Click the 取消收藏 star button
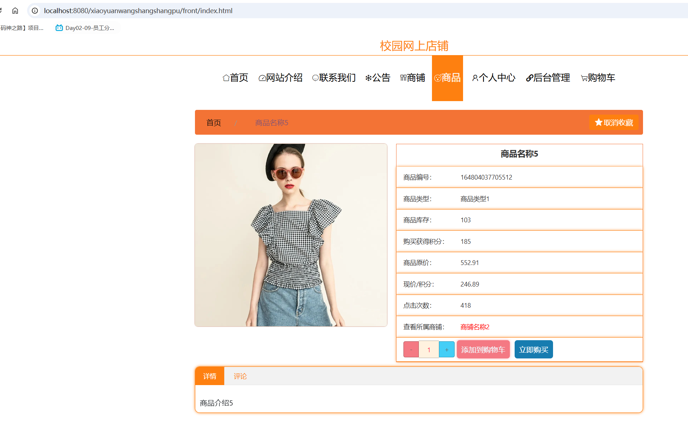 [613, 122]
